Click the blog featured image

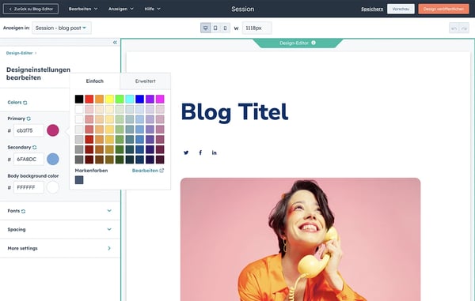coord(300,239)
